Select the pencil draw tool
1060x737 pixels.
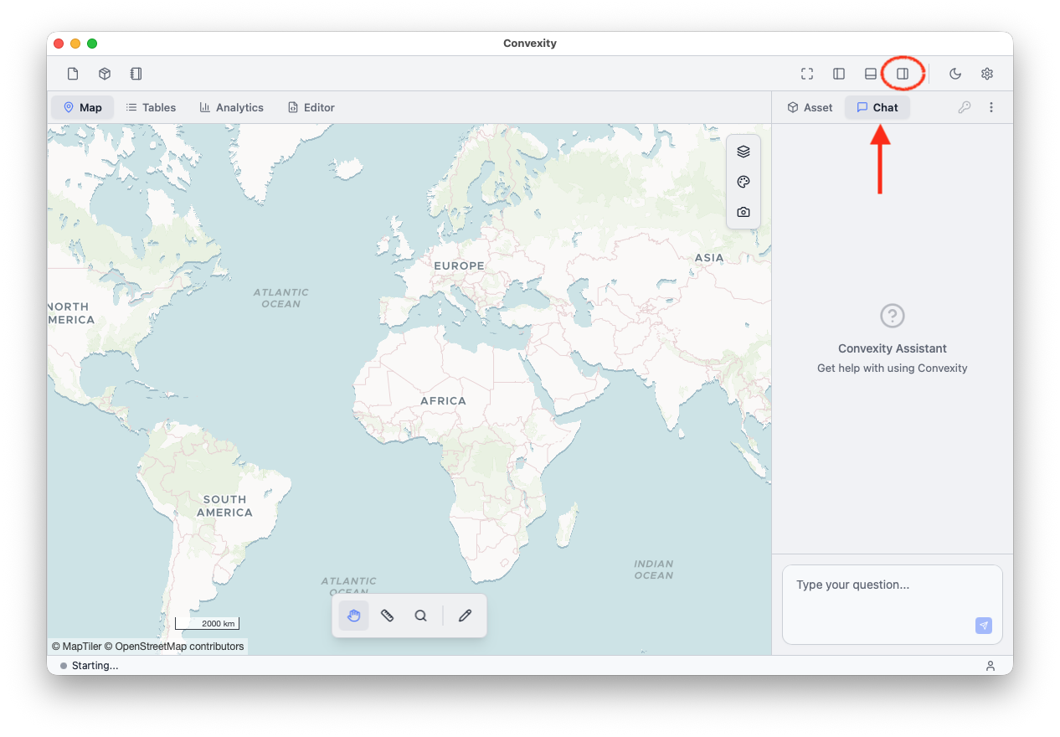tap(465, 616)
